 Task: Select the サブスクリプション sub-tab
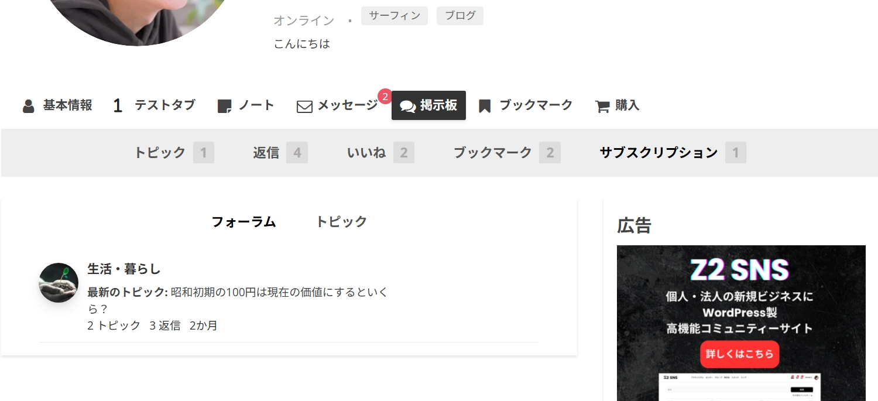point(673,153)
